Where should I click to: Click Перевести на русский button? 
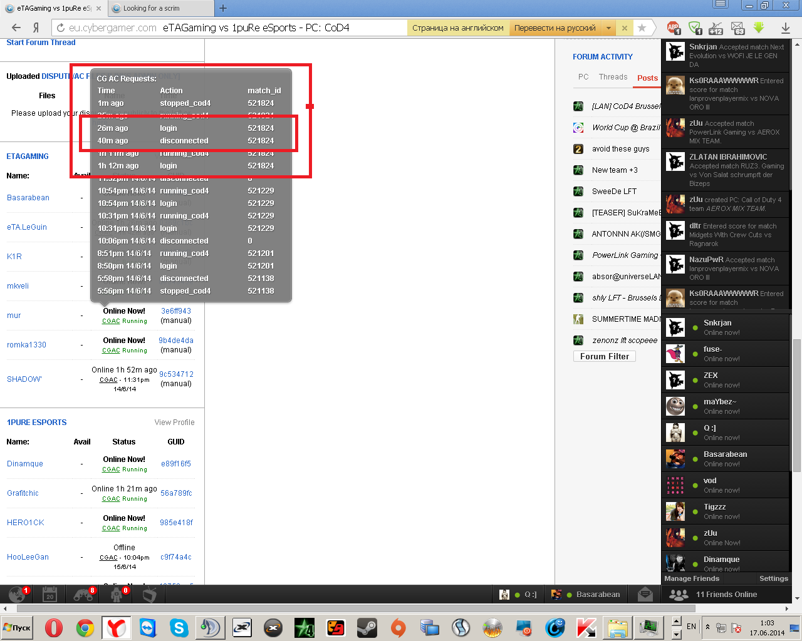(x=555, y=28)
